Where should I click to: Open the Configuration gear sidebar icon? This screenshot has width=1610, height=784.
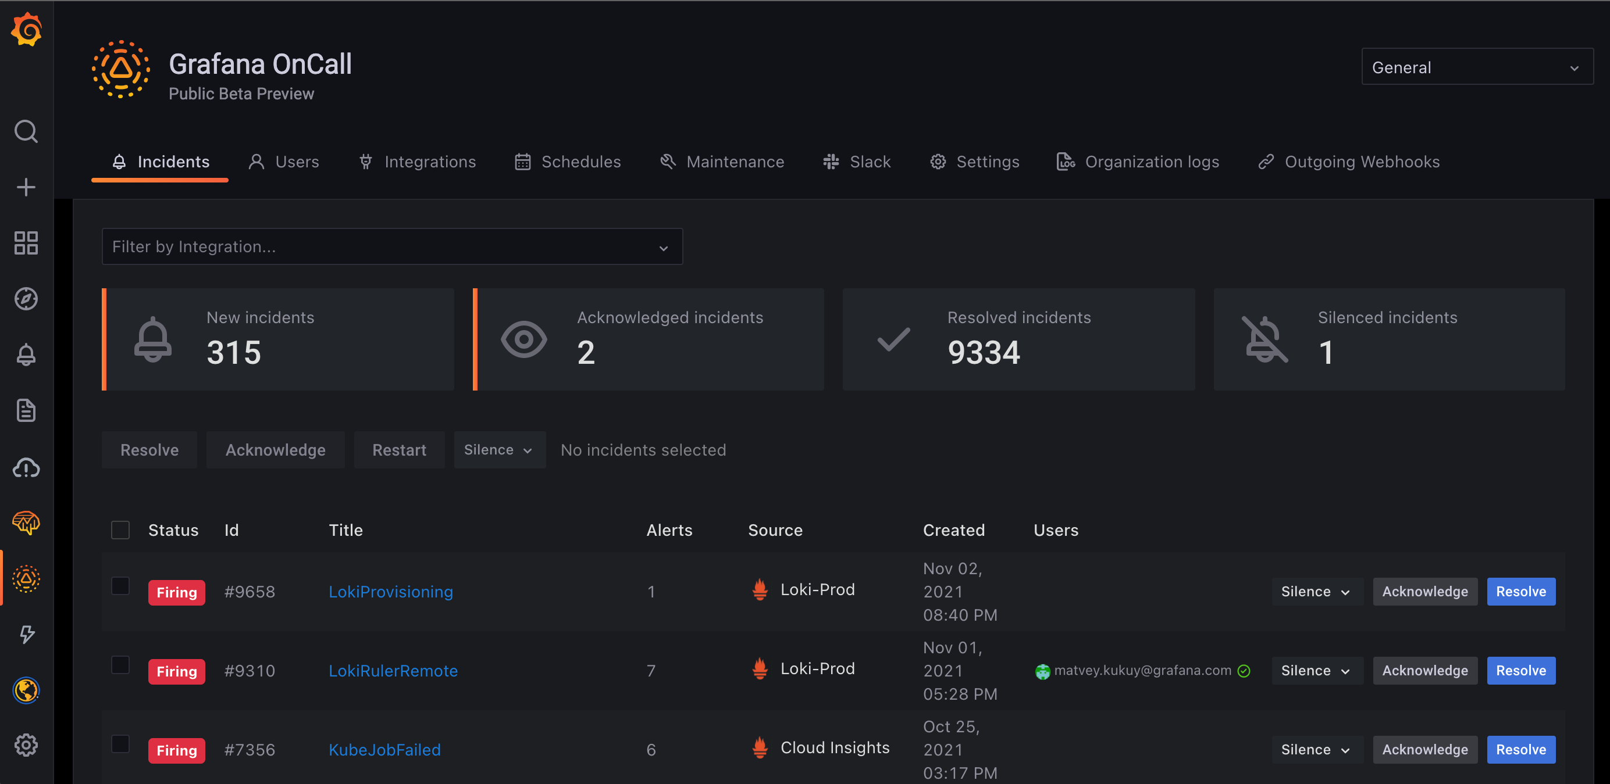point(26,744)
